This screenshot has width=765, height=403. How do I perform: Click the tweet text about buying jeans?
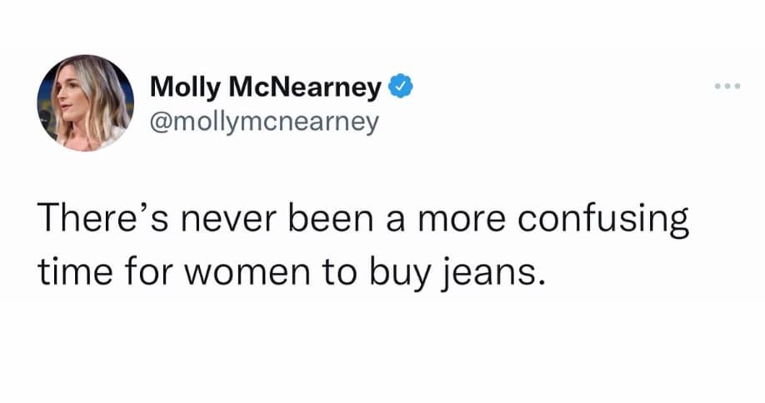pos(363,246)
